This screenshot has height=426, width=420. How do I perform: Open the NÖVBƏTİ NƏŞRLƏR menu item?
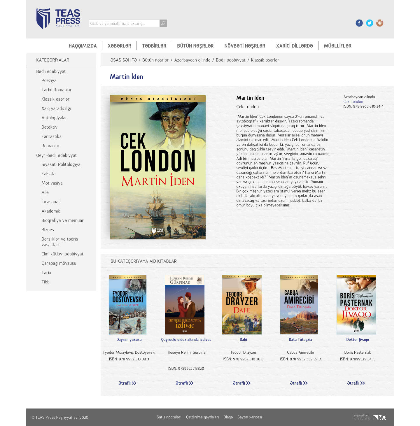pos(245,46)
